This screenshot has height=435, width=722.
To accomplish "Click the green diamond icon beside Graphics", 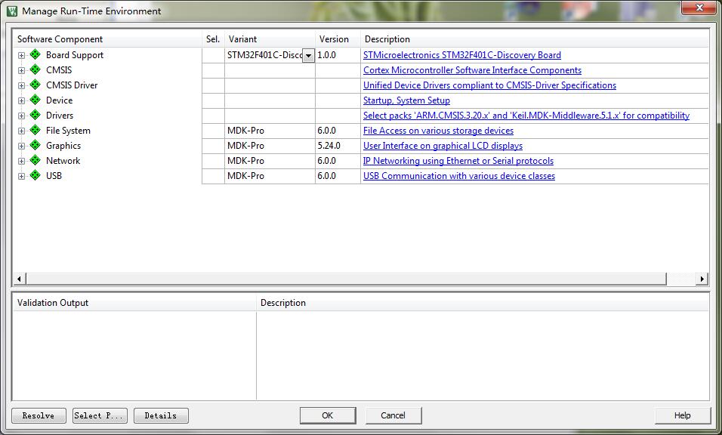I will (x=35, y=146).
